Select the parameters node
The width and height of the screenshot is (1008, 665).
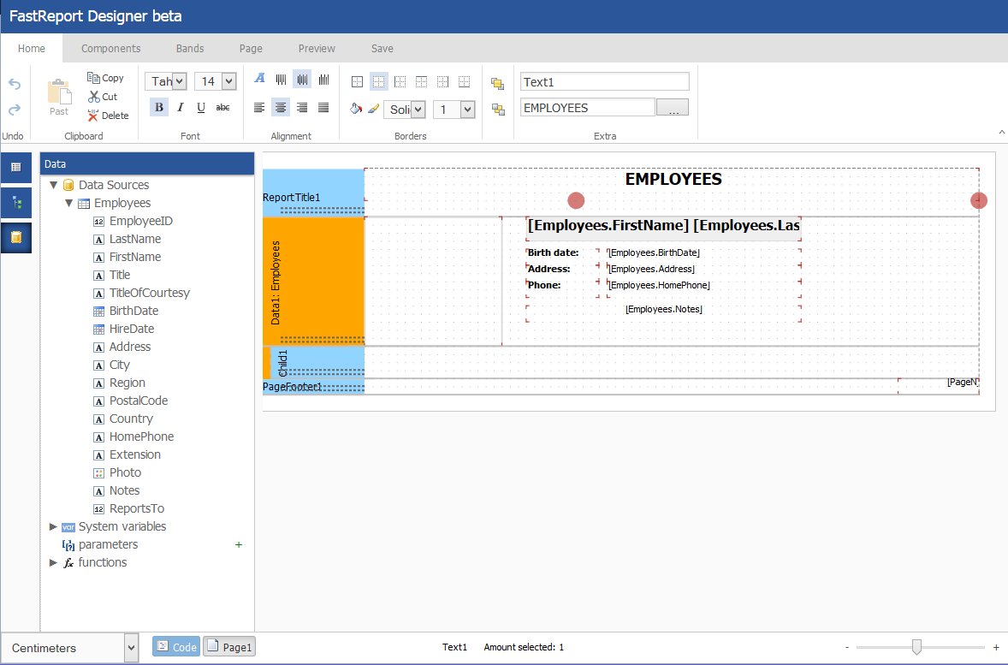click(108, 544)
